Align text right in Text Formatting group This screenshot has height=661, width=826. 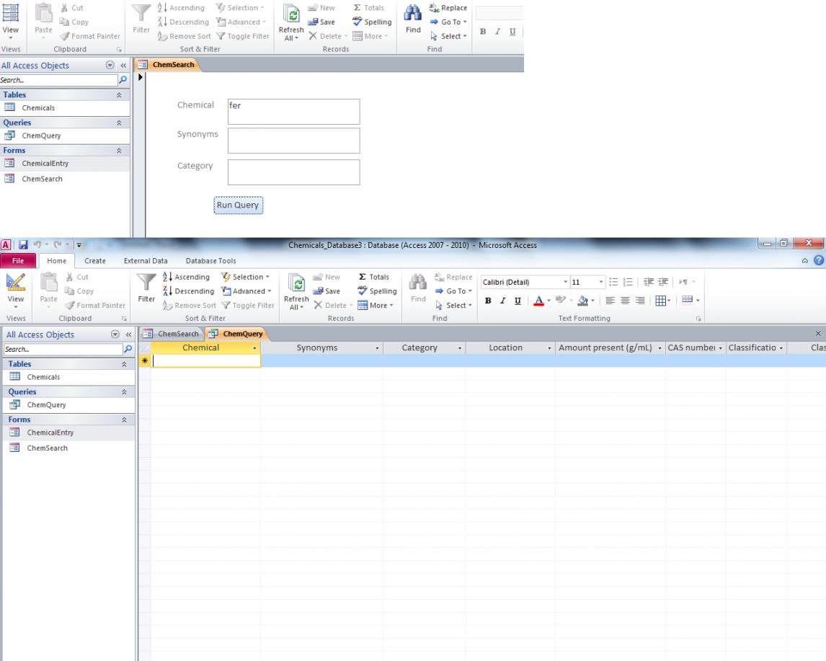point(639,301)
